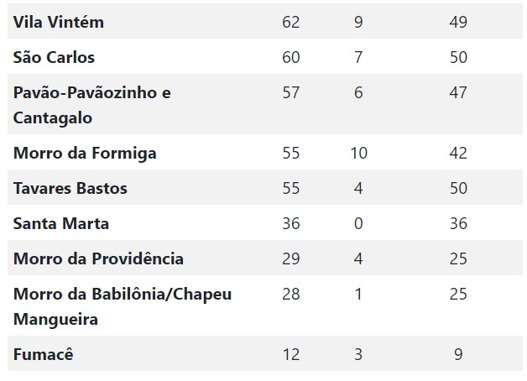
Task: Select value 57 in Pavão-Pavãozinho row
Action: 290,92
